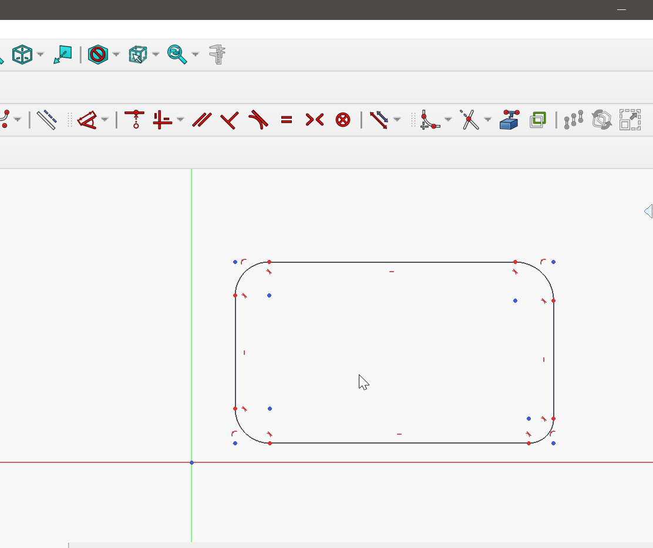Select the horizontal constraint marker on bottom edge
Image resolution: width=653 pixels, height=548 pixels.
[399, 434]
